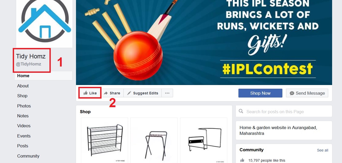The image size is (342, 163).
Task: Click the Share arrow button
Action: coord(112,93)
